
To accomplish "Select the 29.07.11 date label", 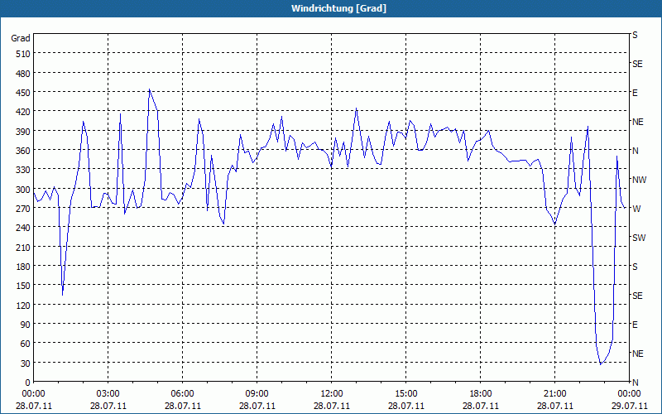I will pos(629,406).
